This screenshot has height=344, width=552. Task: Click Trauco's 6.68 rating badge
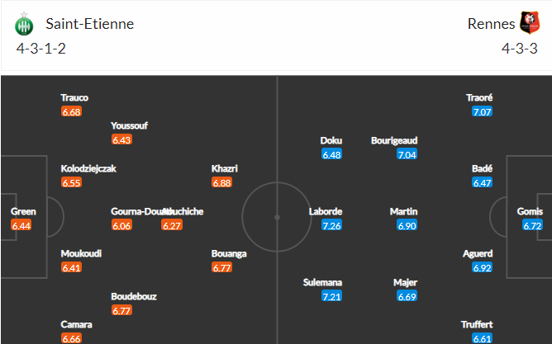71,111
